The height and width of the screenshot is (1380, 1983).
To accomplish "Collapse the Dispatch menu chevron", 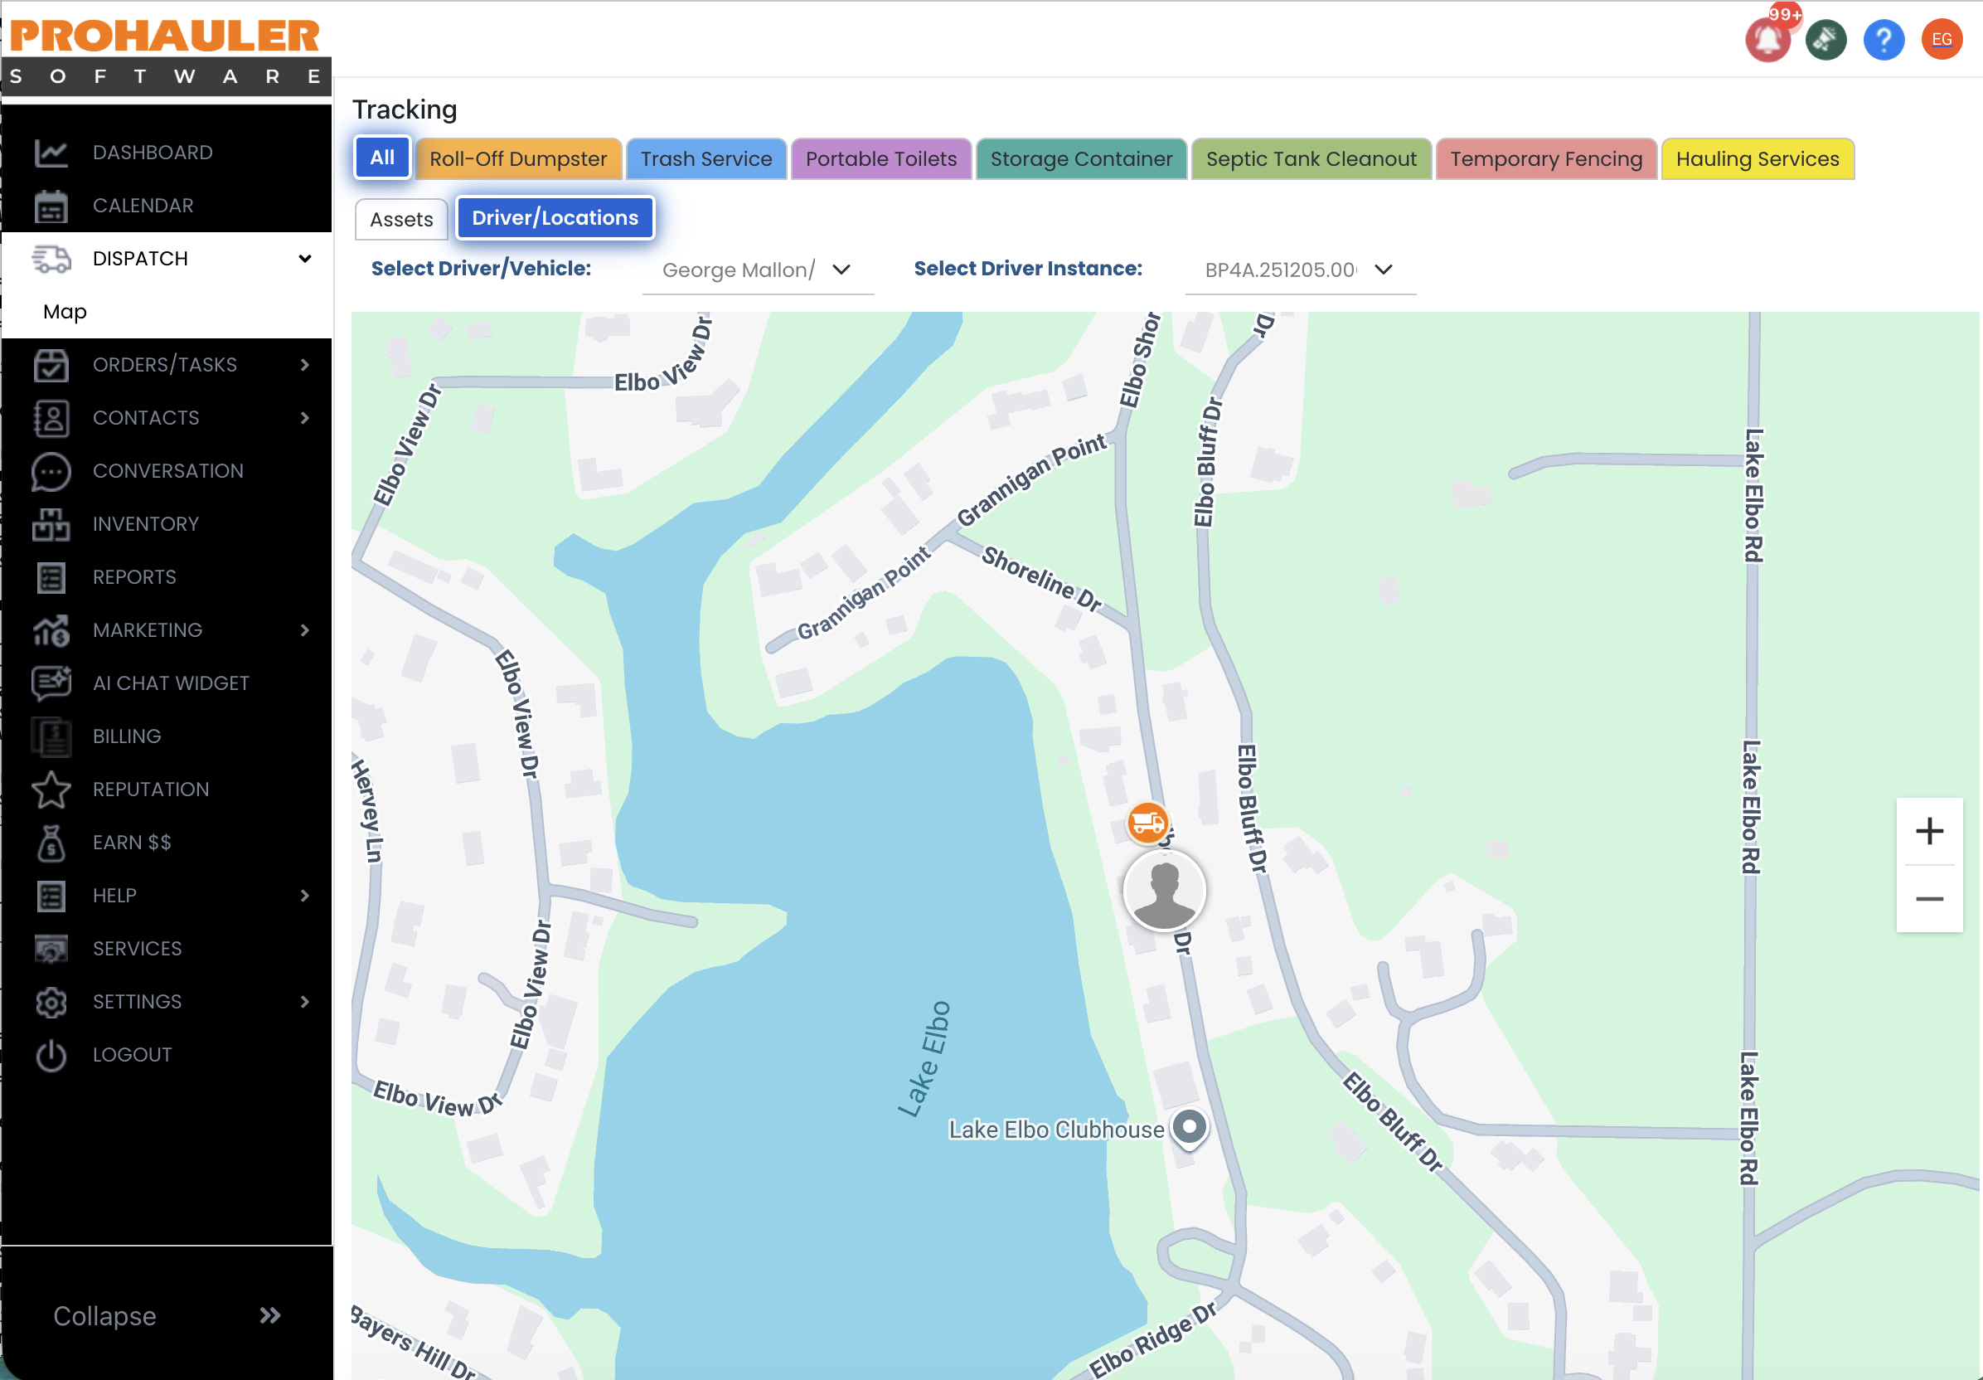I will click(x=305, y=260).
